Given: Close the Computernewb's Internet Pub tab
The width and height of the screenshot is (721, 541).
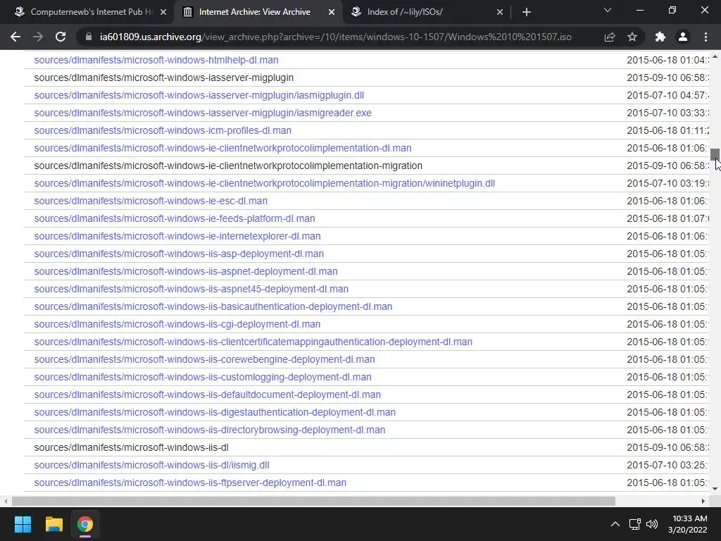Looking at the screenshot, I should (163, 12).
